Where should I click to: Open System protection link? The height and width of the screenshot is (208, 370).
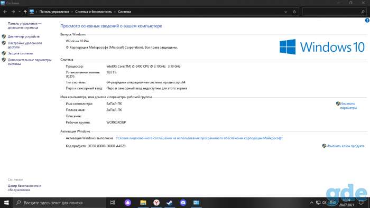pos(20,53)
